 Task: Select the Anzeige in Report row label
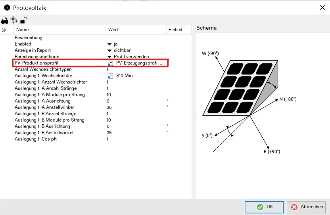click(x=33, y=50)
